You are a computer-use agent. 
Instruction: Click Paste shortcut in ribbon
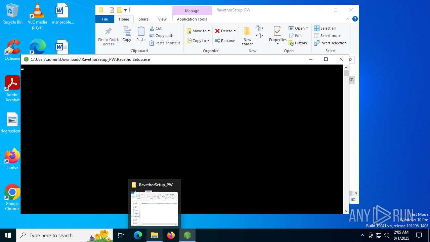point(165,43)
